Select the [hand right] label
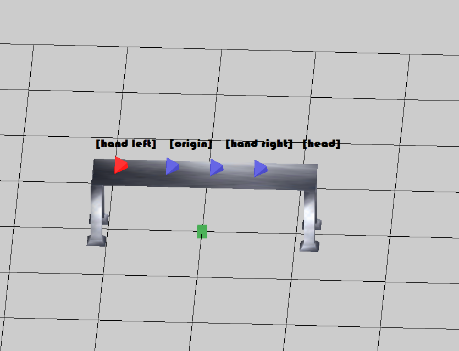Image resolution: width=459 pixels, height=351 pixels. (259, 144)
